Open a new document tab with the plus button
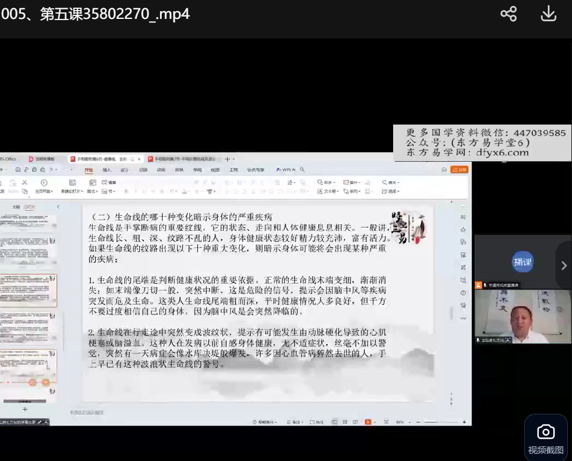572x461 pixels. point(228,159)
